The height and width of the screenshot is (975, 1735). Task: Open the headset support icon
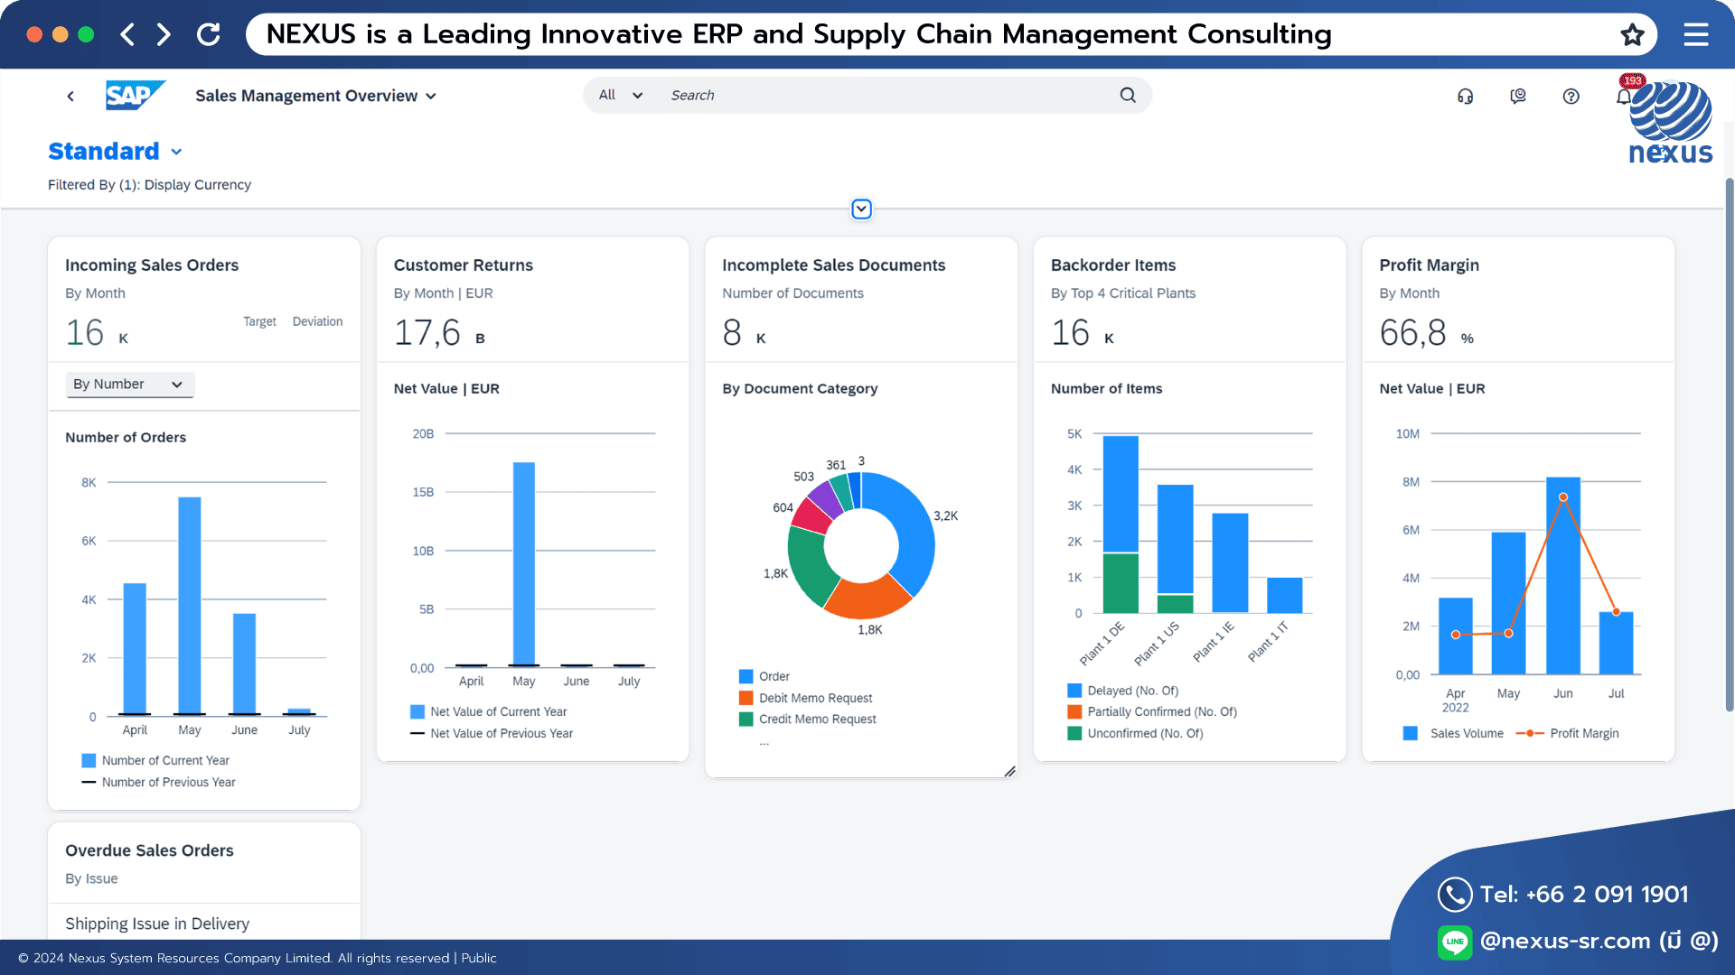pos(1465,96)
